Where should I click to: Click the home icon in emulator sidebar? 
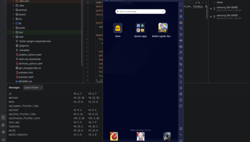(181, 141)
